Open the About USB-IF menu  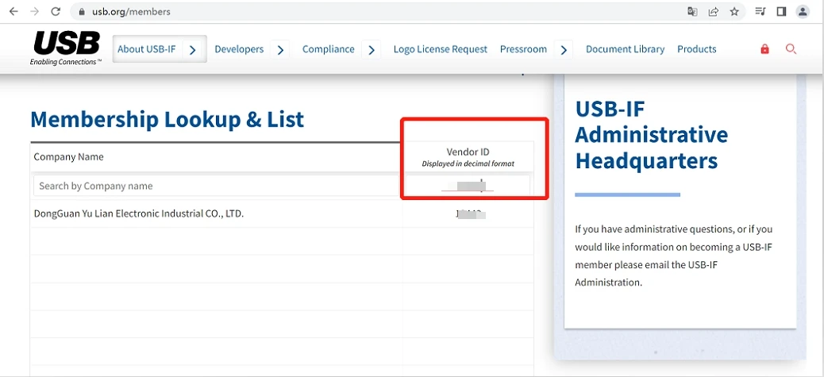pos(147,49)
